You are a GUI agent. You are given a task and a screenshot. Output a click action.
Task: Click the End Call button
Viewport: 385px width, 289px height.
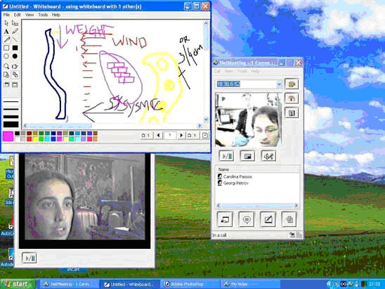tap(292, 98)
